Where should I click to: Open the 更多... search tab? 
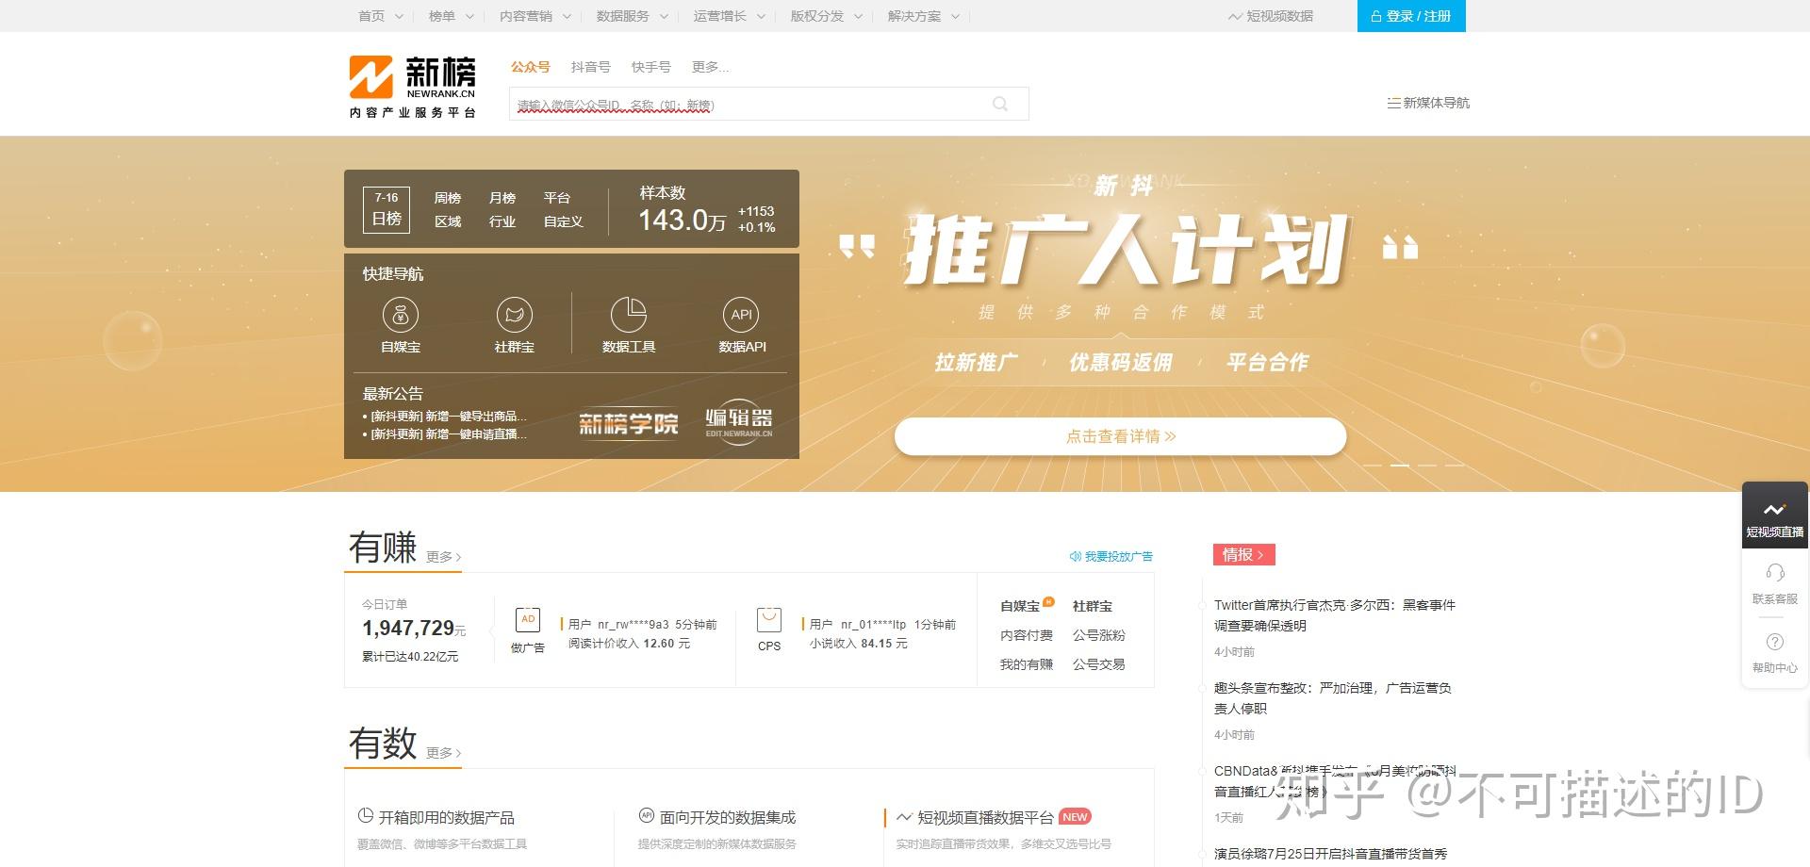tap(711, 67)
